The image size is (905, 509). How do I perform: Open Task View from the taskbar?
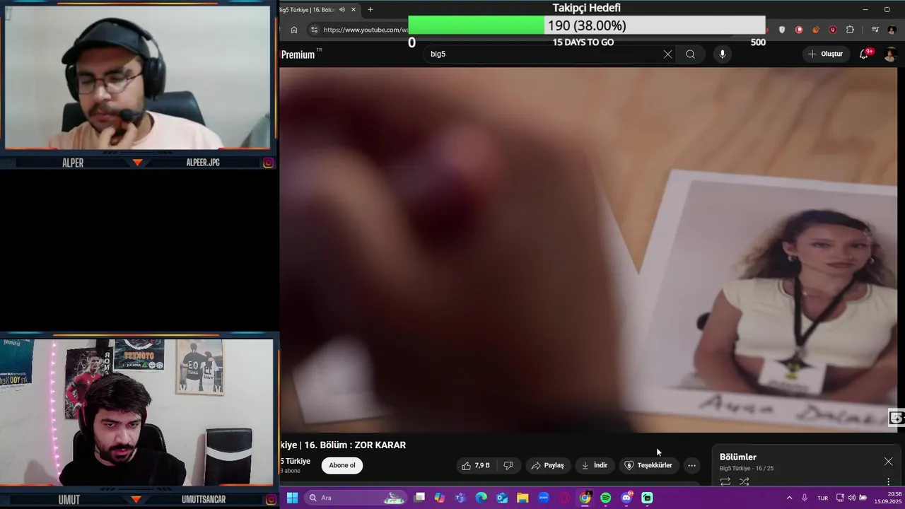coord(419,498)
